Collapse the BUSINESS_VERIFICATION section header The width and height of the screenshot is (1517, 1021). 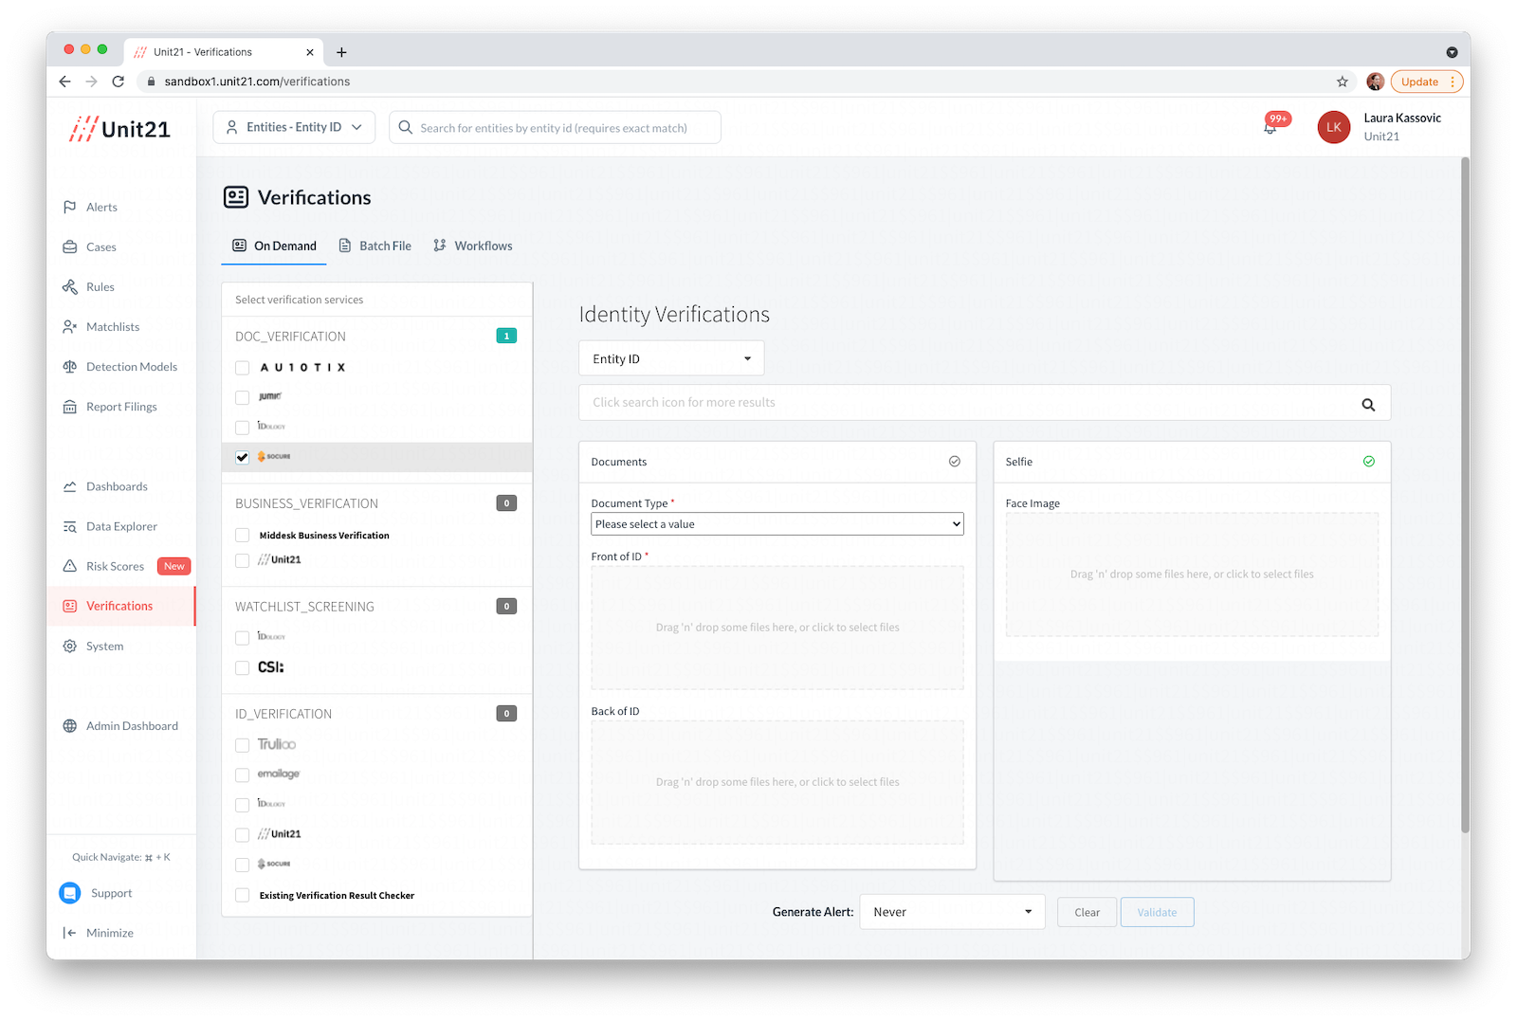click(x=376, y=503)
